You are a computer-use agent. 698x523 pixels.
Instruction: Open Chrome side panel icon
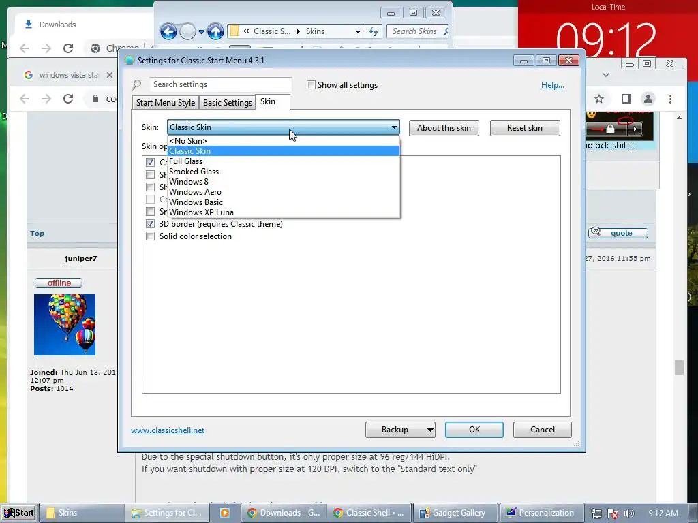tap(626, 99)
